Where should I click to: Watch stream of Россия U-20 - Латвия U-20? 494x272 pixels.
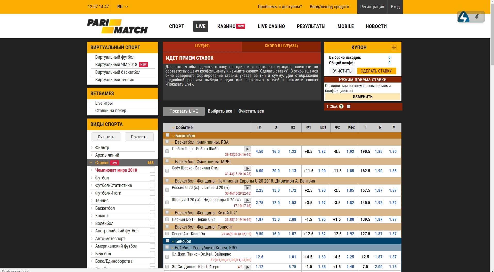(247, 188)
